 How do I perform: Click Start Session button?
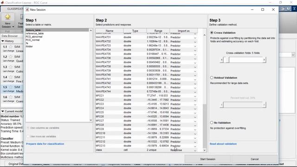point(207,159)
